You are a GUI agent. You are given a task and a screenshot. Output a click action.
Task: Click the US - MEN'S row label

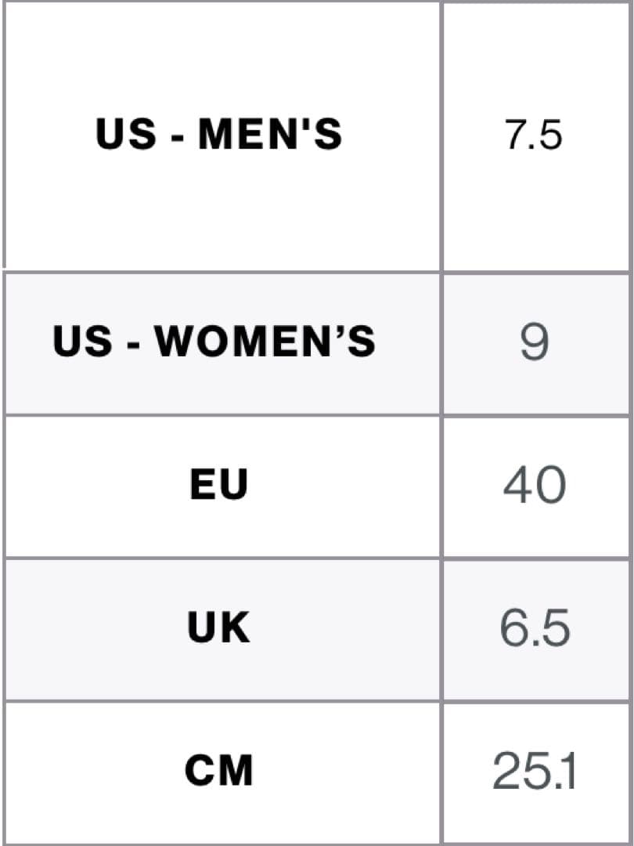coord(218,135)
